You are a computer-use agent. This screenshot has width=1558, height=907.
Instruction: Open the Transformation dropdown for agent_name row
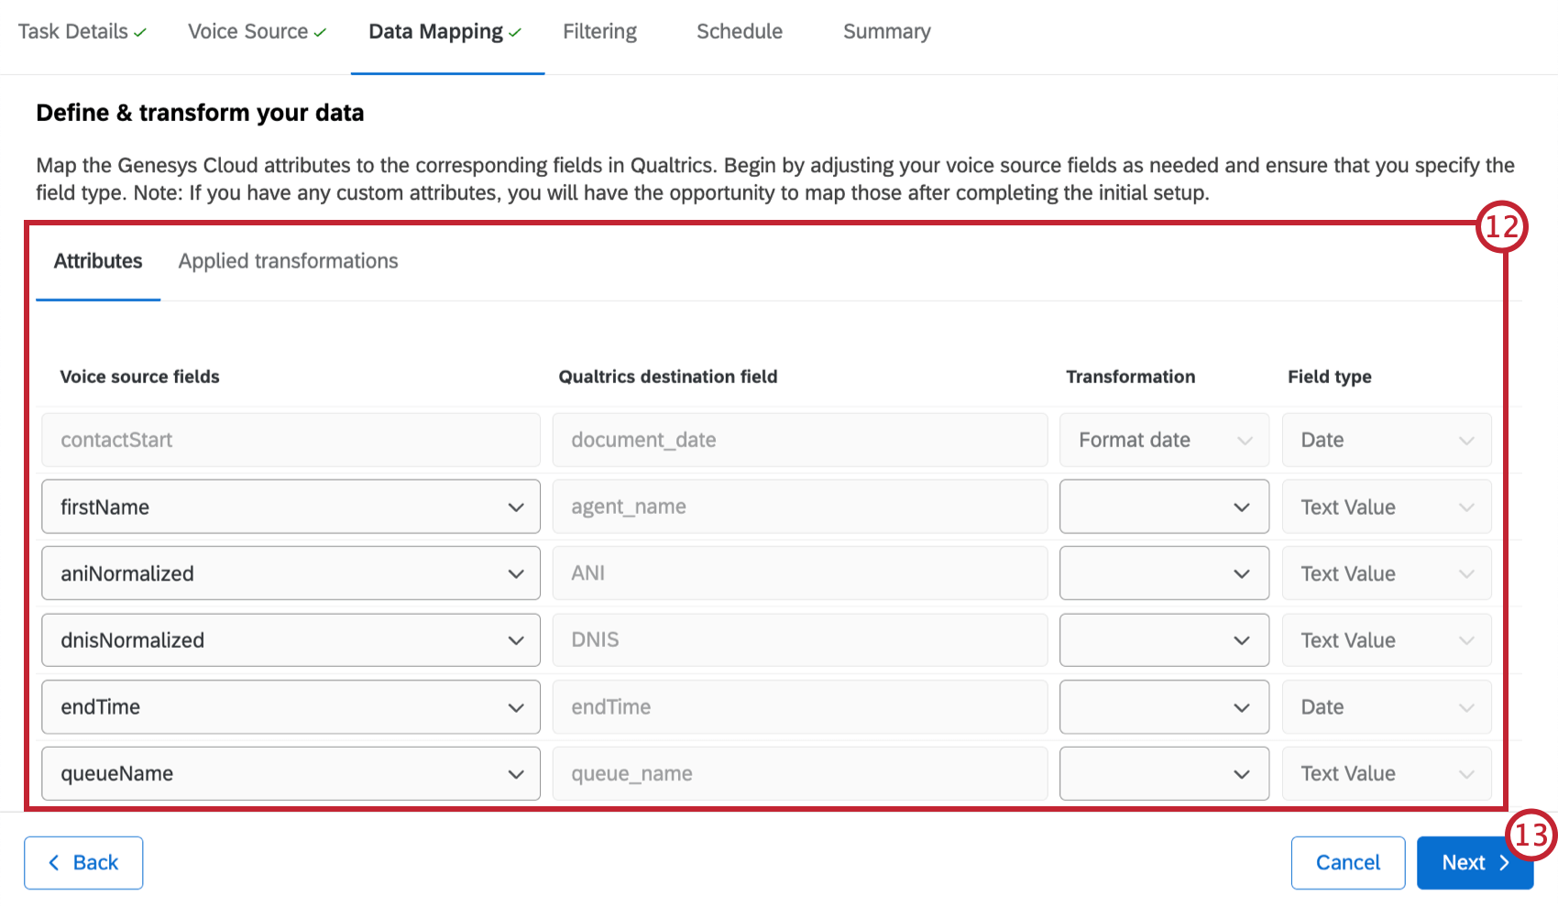coord(1242,507)
